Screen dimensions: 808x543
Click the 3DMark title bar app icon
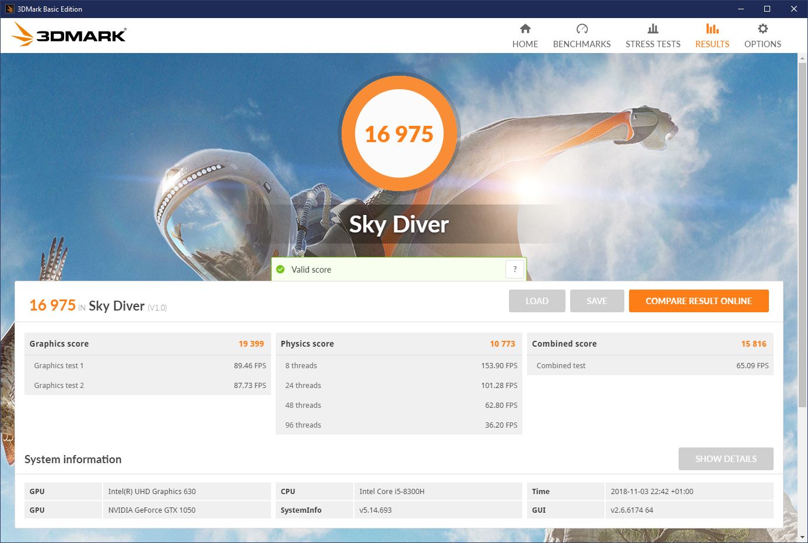pyautogui.click(x=9, y=9)
